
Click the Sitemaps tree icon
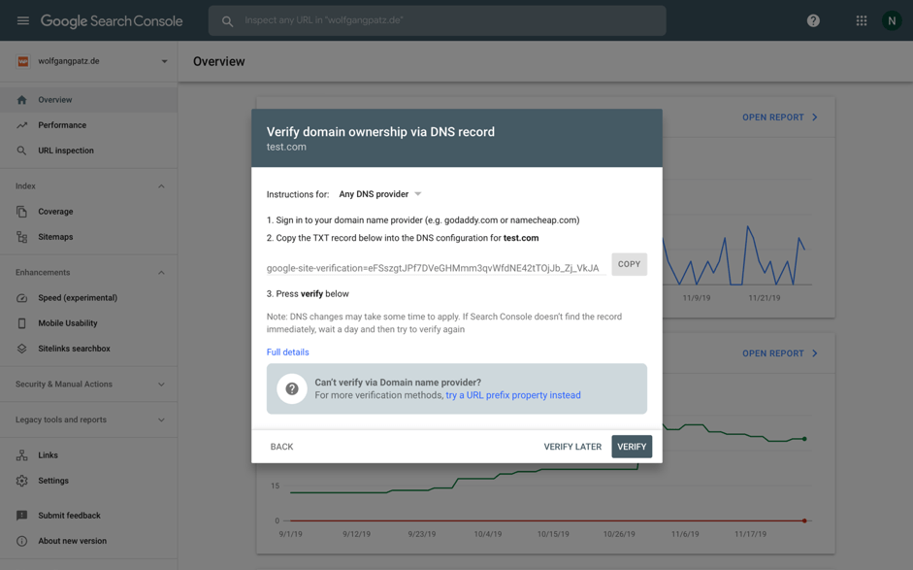click(21, 237)
